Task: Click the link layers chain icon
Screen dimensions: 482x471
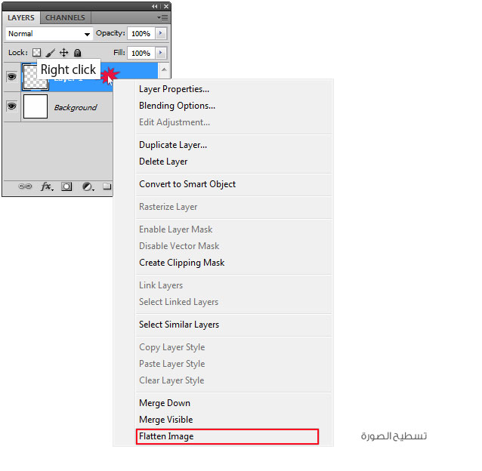Action: [25, 186]
